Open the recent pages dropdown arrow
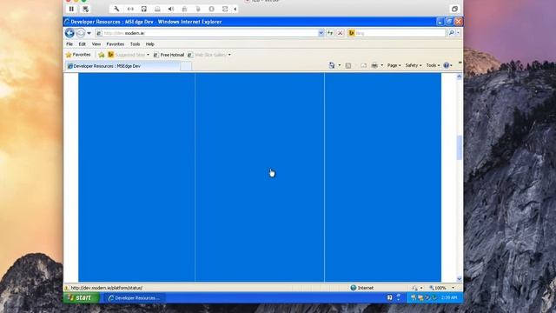556x313 pixels. coord(89,33)
